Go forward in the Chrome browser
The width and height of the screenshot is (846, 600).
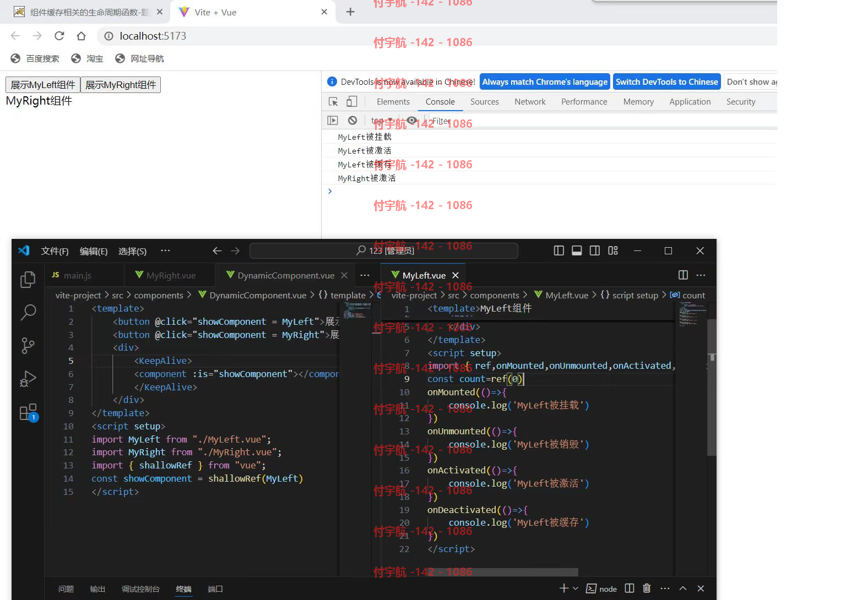point(37,36)
